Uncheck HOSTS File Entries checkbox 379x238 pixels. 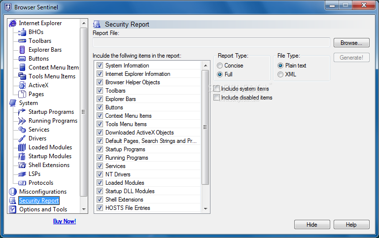tap(100, 208)
